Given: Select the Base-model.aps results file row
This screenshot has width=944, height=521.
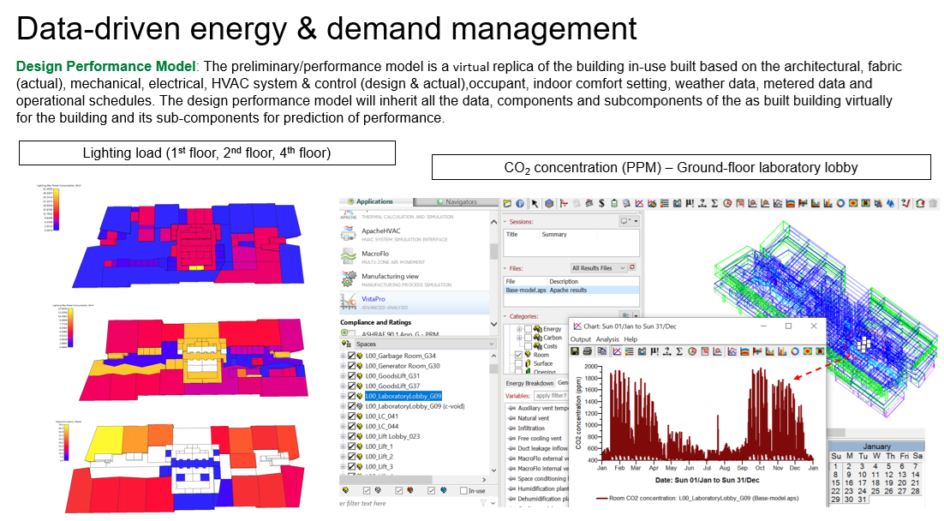Looking at the screenshot, I should [571, 290].
